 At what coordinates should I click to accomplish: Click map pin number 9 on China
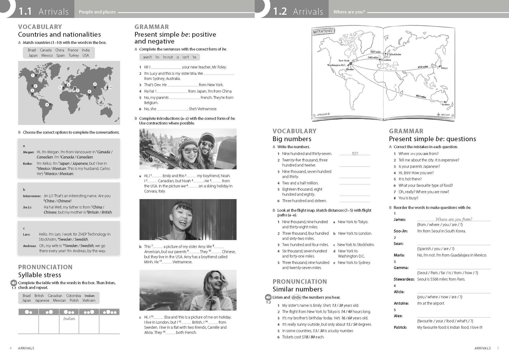pyautogui.click(x=95, y=84)
